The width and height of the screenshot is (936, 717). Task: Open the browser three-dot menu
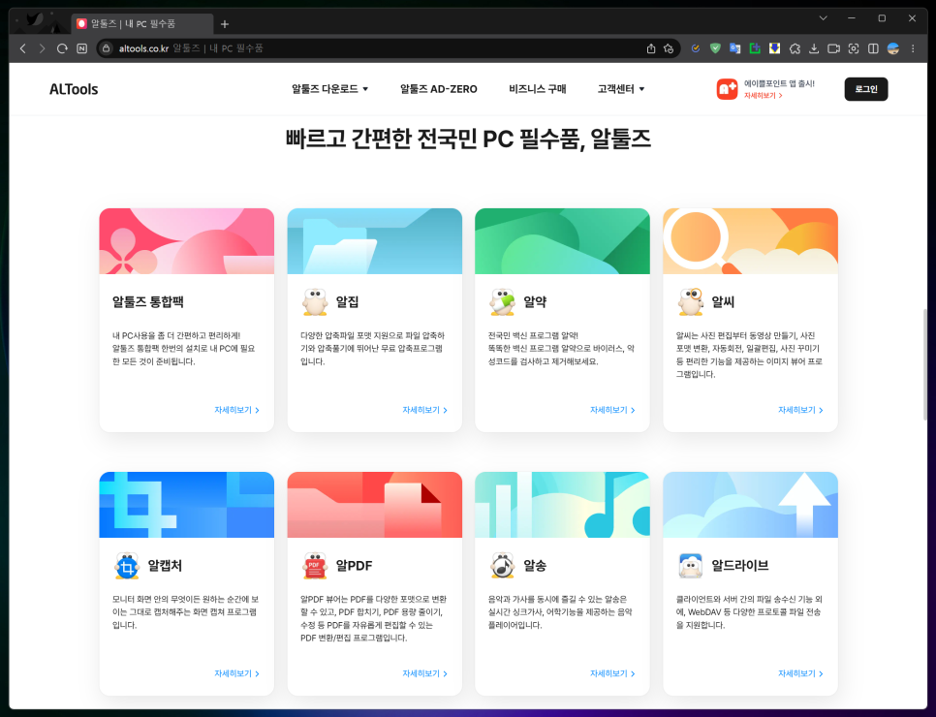tap(913, 48)
